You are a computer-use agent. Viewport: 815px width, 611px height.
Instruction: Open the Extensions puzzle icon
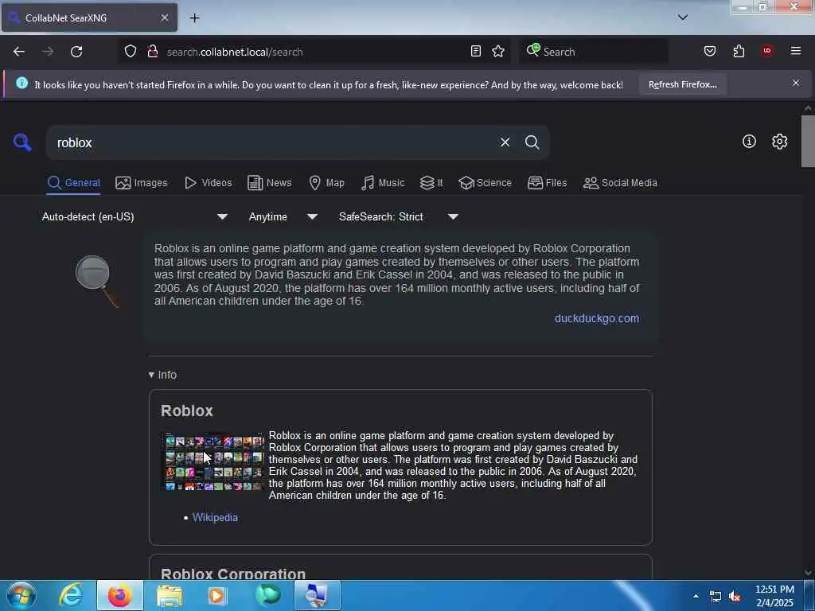pyautogui.click(x=739, y=51)
